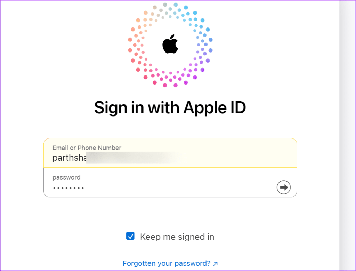Click the grey vertical strip at right edge
Screen dimensions: 356x271
pyautogui.click(x=347, y=135)
